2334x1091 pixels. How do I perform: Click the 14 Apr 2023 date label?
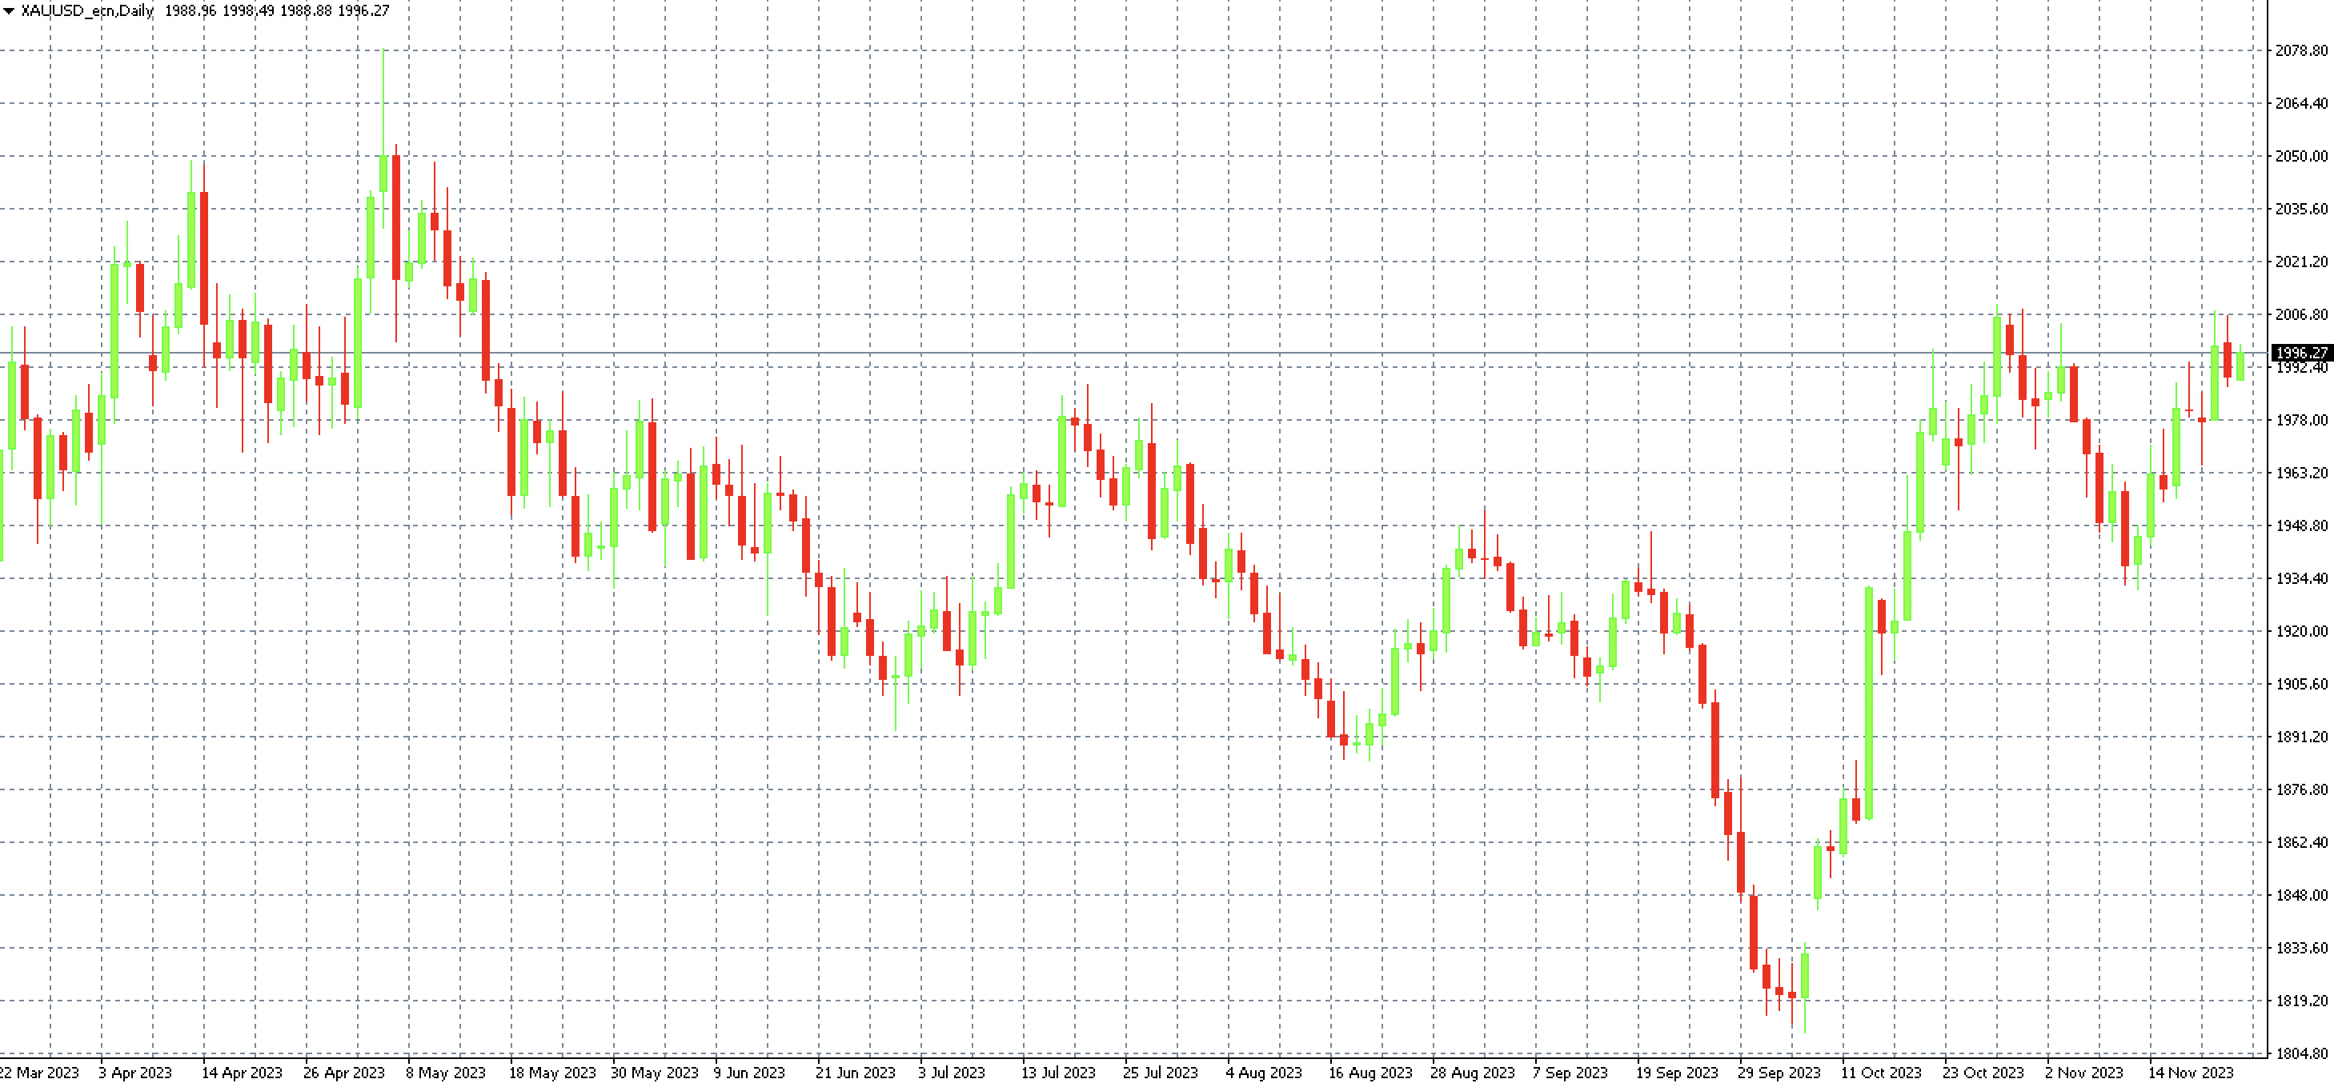coord(242,1073)
